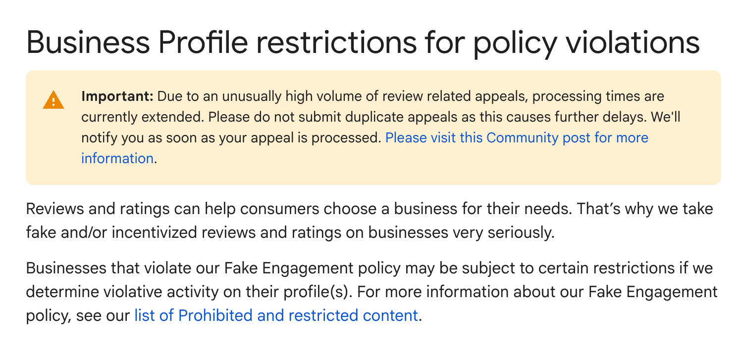Open the Community post link for more information
Image resolution: width=743 pixels, height=352 pixels.
coord(516,137)
